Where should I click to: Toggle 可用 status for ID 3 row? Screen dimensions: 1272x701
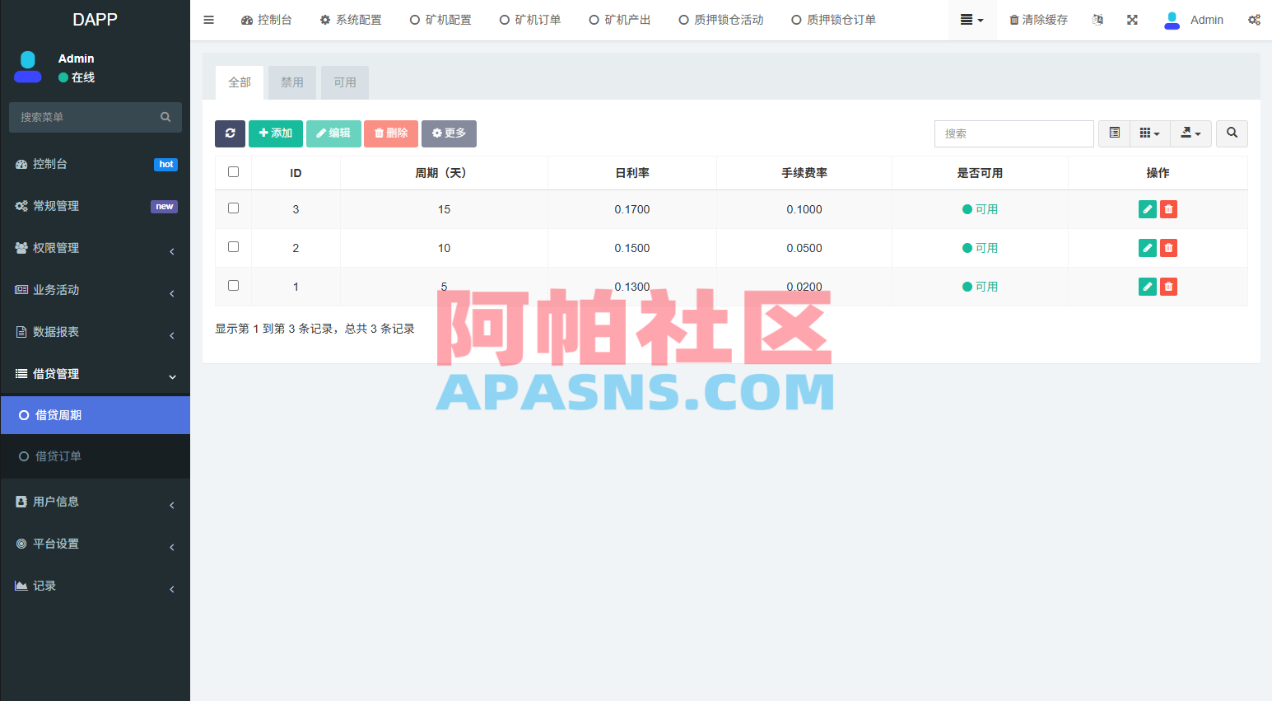pos(980,209)
